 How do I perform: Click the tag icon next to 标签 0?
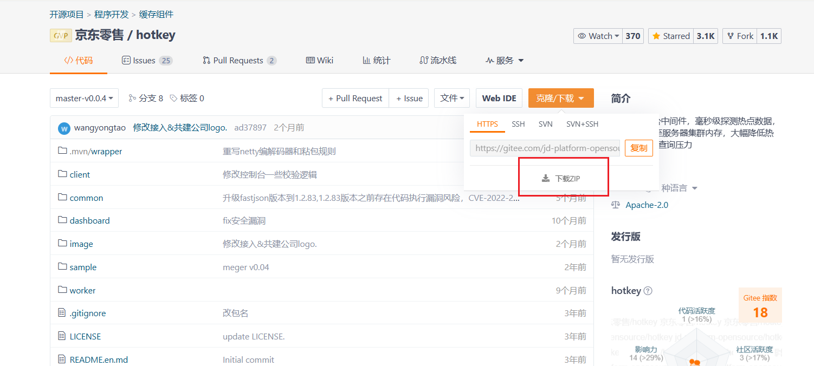pos(173,98)
